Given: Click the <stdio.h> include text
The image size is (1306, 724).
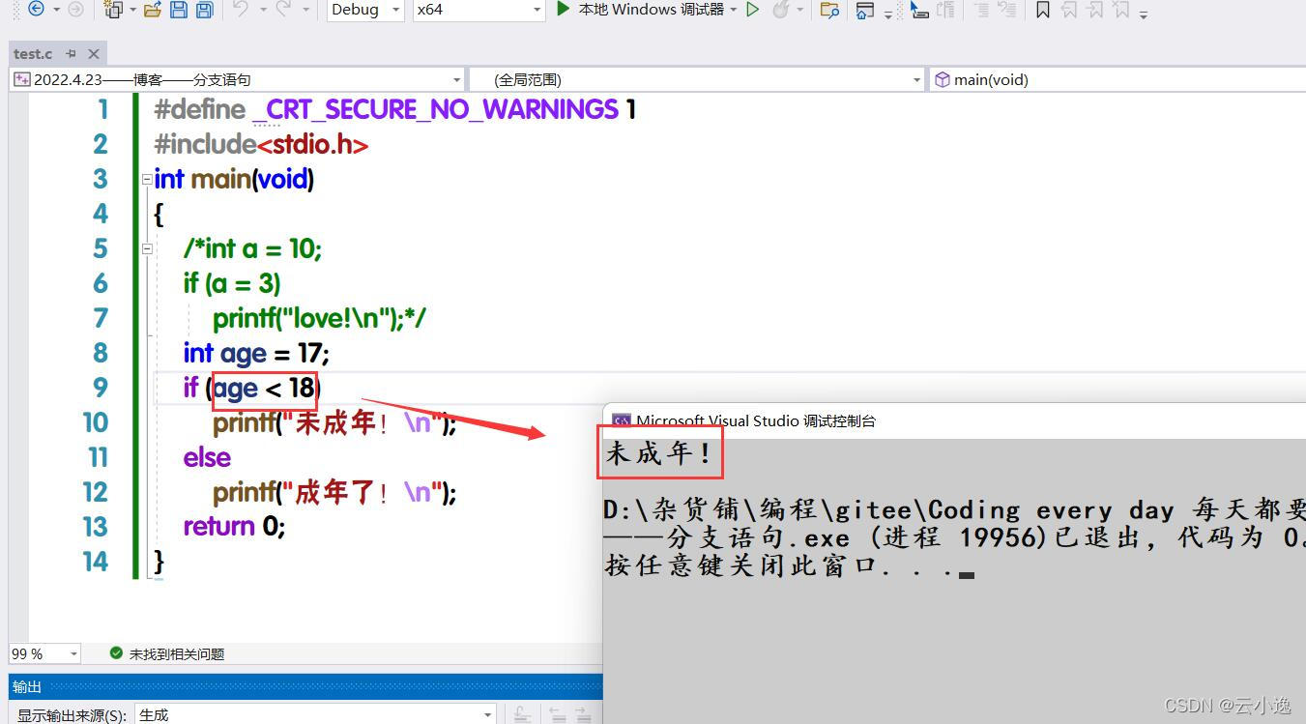Looking at the screenshot, I should point(312,144).
